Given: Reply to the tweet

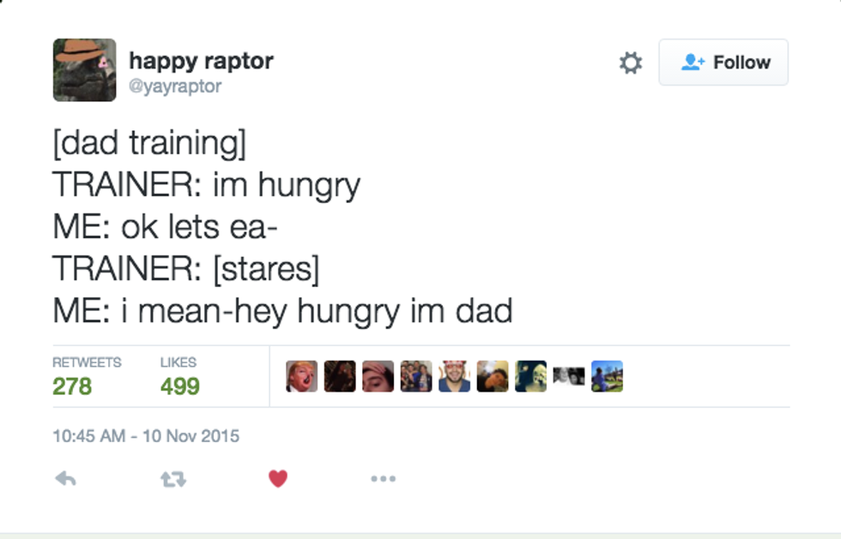Looking at the screenshot, I should (x=65, y=479).
